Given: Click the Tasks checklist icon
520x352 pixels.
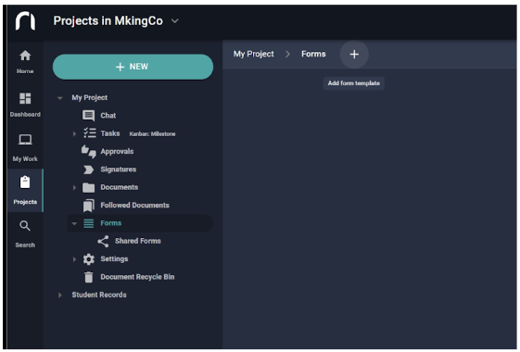Looking at the screenshot, I should click(x=89, y=132).
